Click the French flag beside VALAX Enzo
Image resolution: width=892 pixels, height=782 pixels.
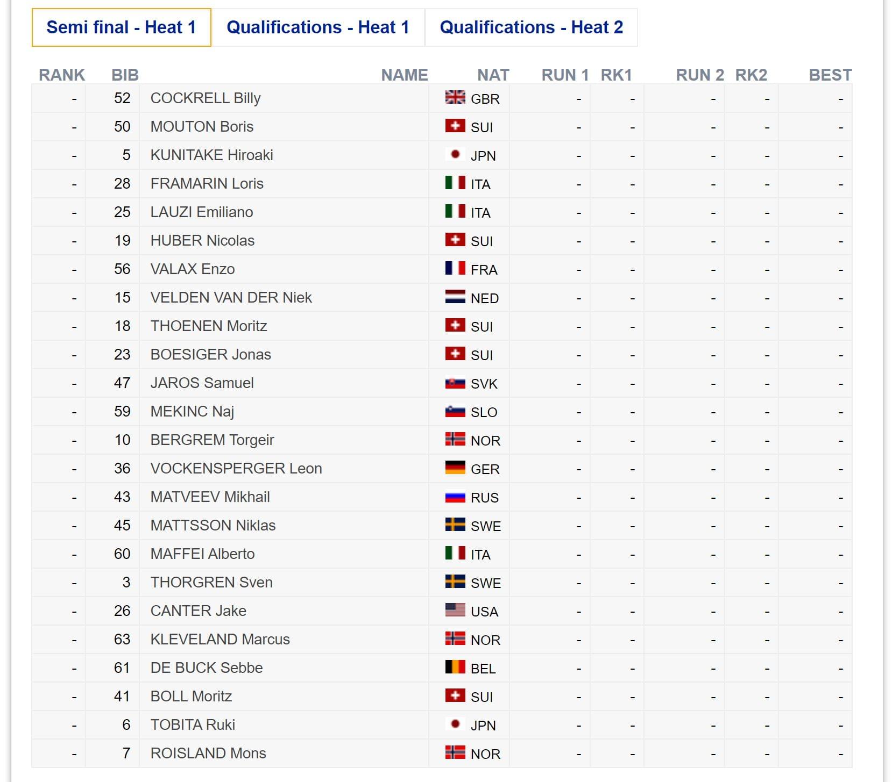[455, 268]
